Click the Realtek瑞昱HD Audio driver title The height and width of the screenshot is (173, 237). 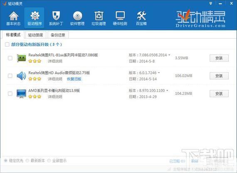[59, 73]
